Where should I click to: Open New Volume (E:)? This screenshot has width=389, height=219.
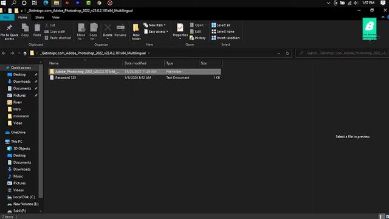point(26,204)
